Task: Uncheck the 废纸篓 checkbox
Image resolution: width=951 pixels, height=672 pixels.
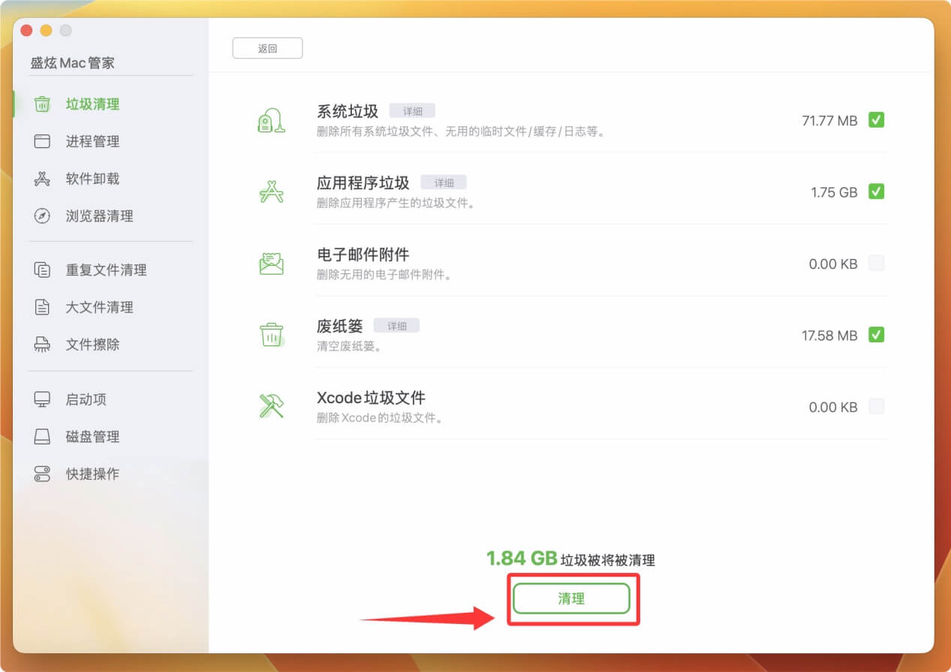Action: (x=876, y=335)
